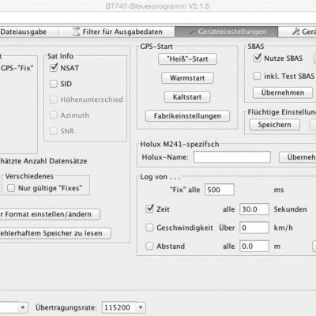Disable the Nutze SBAS checkbox

257,58
